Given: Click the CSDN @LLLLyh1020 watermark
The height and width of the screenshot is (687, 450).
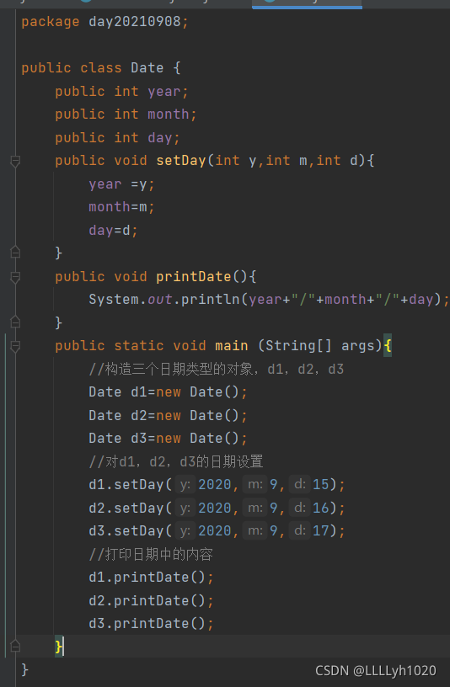Looking at the screenshot, I should click(x=376, y=671).
